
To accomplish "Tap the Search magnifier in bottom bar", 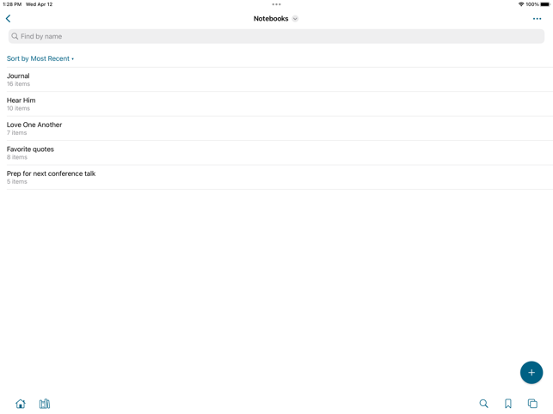I will click(x=483, y=404).
